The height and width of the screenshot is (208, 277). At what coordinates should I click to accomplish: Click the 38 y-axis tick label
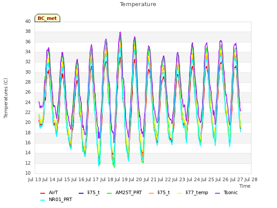click(28, 32)
